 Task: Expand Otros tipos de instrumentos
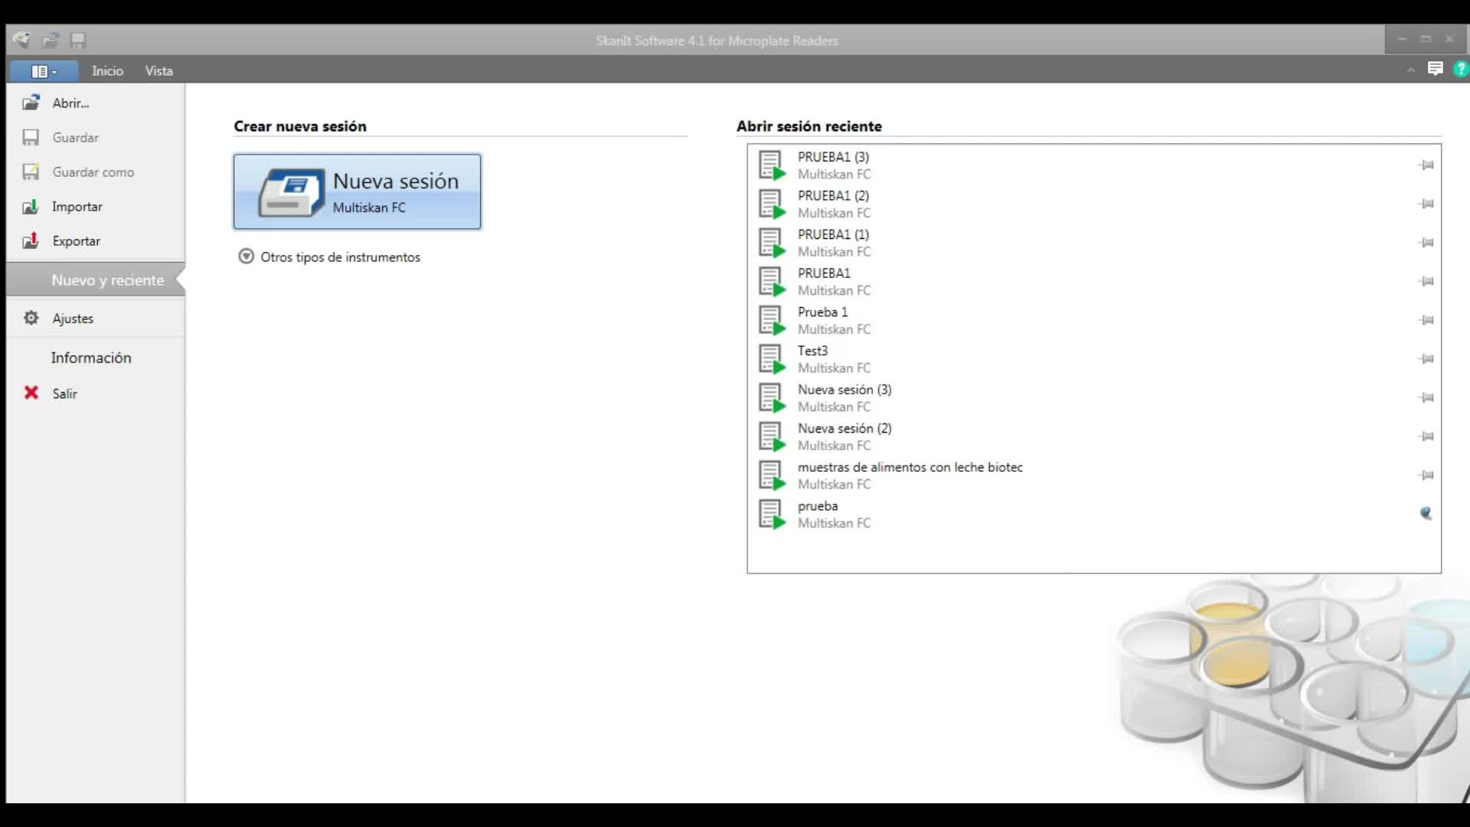246,257
